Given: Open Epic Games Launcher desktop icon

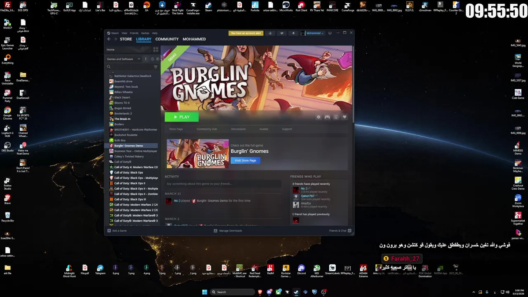Looking at the screenshot, I should click(x=7, y=43).
